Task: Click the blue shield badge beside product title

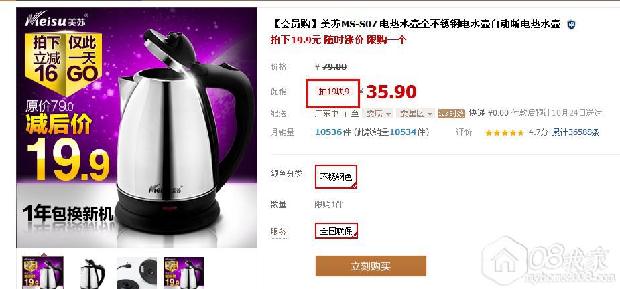Action: [571, 25]
